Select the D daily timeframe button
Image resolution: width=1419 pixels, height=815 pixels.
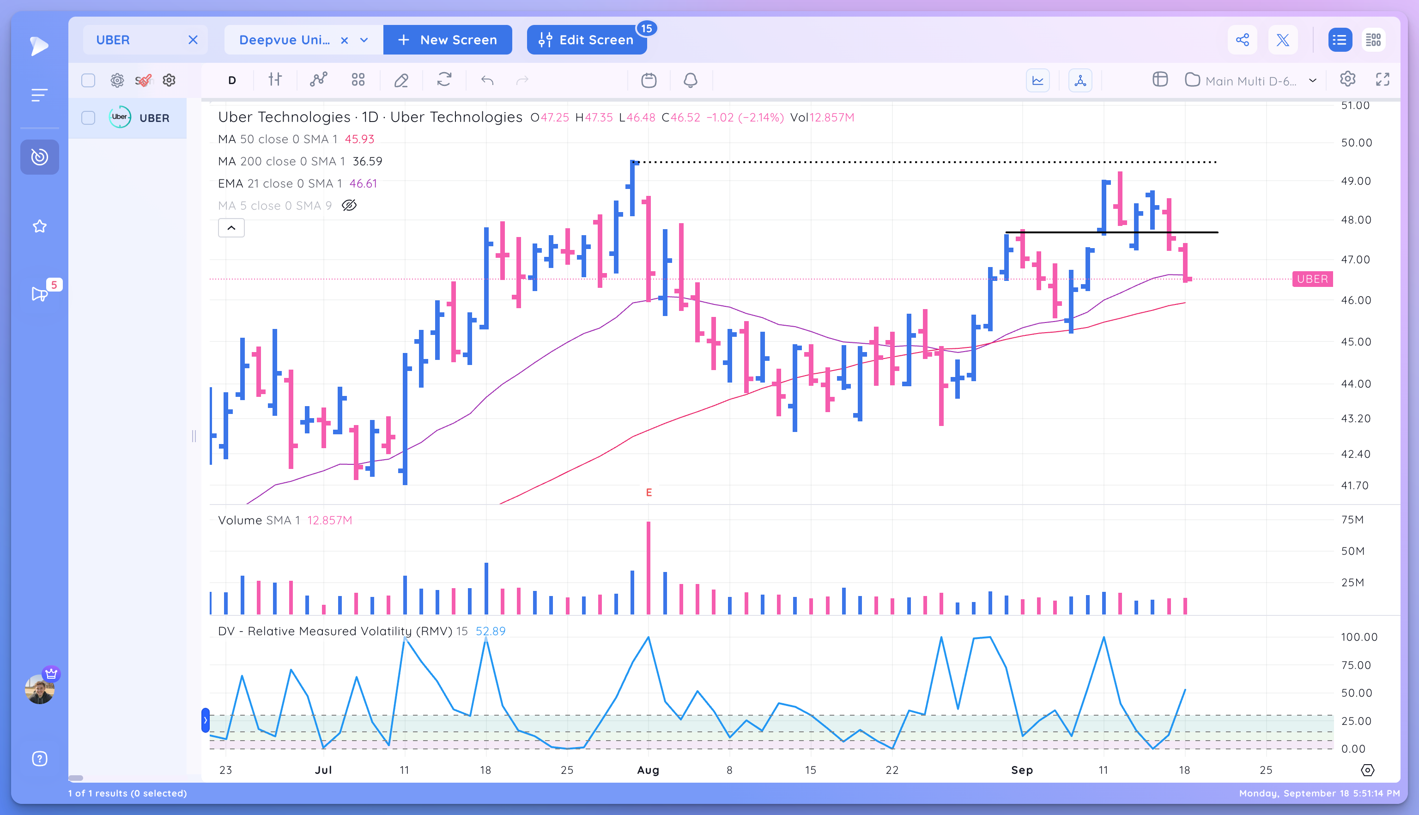[x=232, y=80]
